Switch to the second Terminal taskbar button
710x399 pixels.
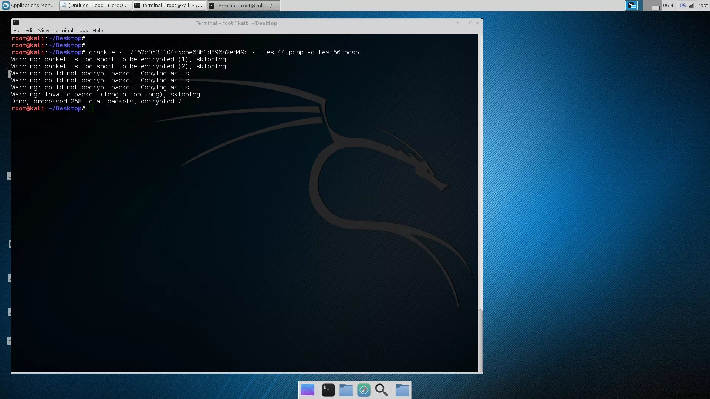pyautogui.click(x=243, y=6)
